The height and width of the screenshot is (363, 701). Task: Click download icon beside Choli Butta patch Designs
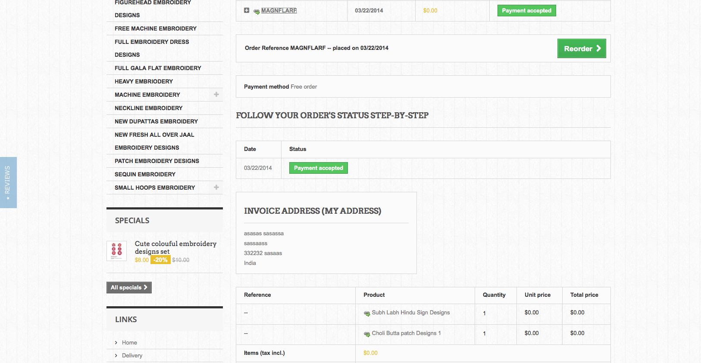click(x=367, y=334)
